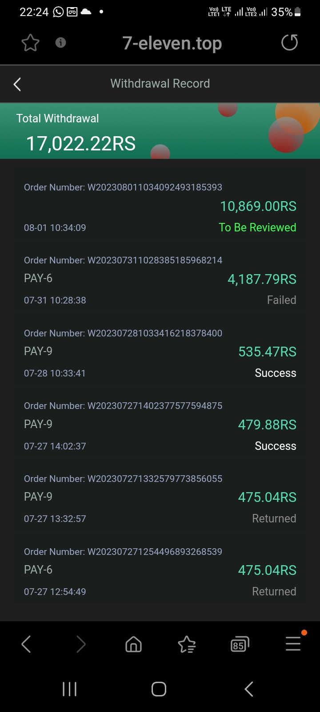Bookmark page with the star icon

[x=30, y=43]
